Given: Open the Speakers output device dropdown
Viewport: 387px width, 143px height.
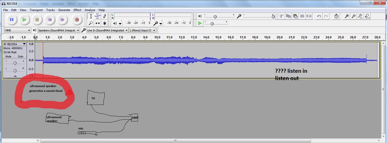Looking at the screenshot, I should point(59,30).
